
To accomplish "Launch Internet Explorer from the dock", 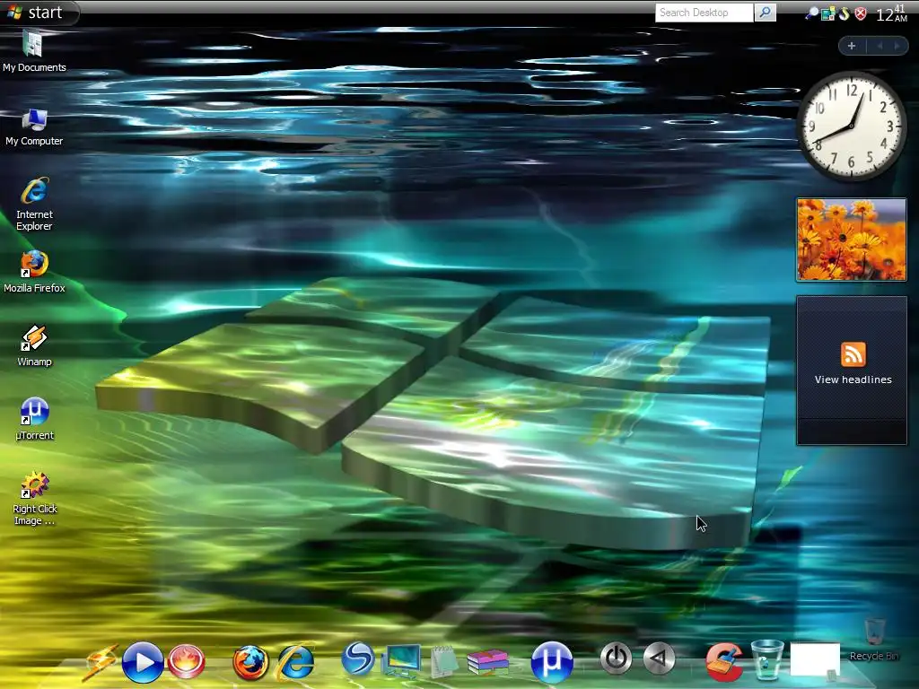I will (x=295, y=661).
